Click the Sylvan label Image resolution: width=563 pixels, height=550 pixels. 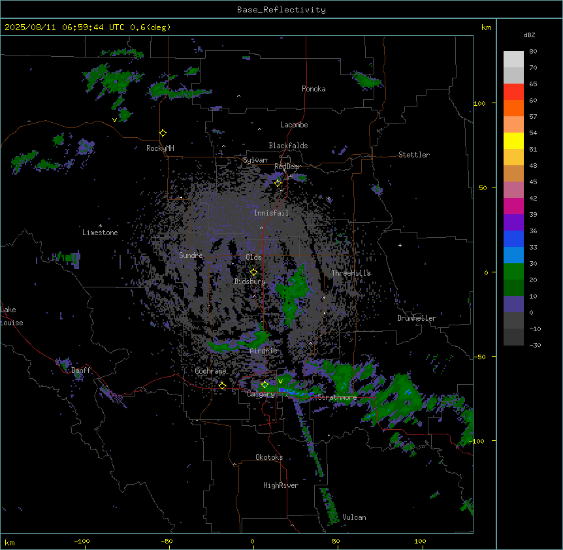click(x=255, y=160)
